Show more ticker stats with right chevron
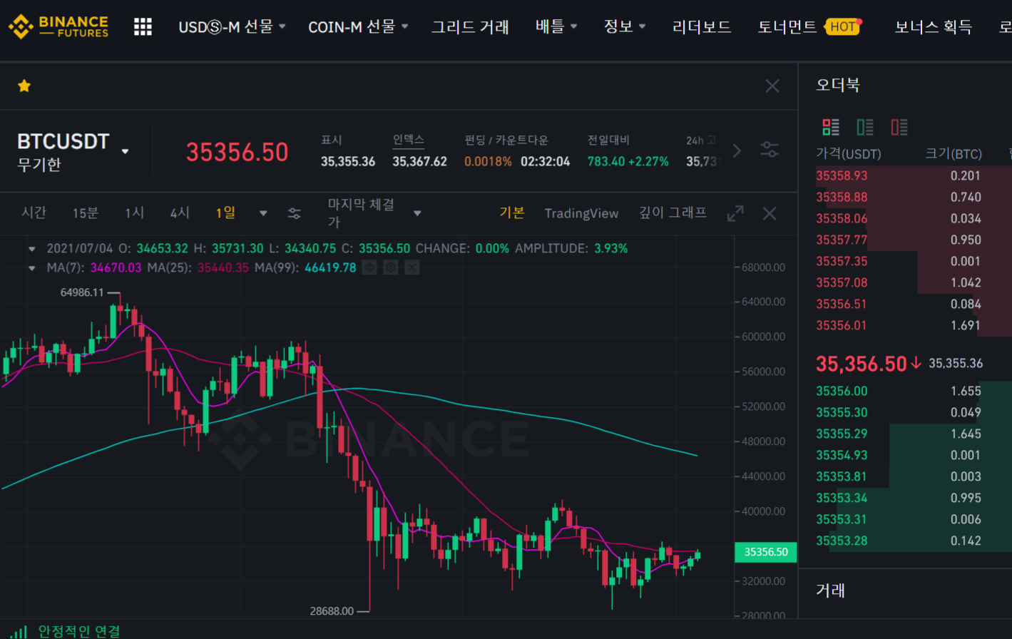The width and height of the screenshot is (1012, 639). pos(737,151)
